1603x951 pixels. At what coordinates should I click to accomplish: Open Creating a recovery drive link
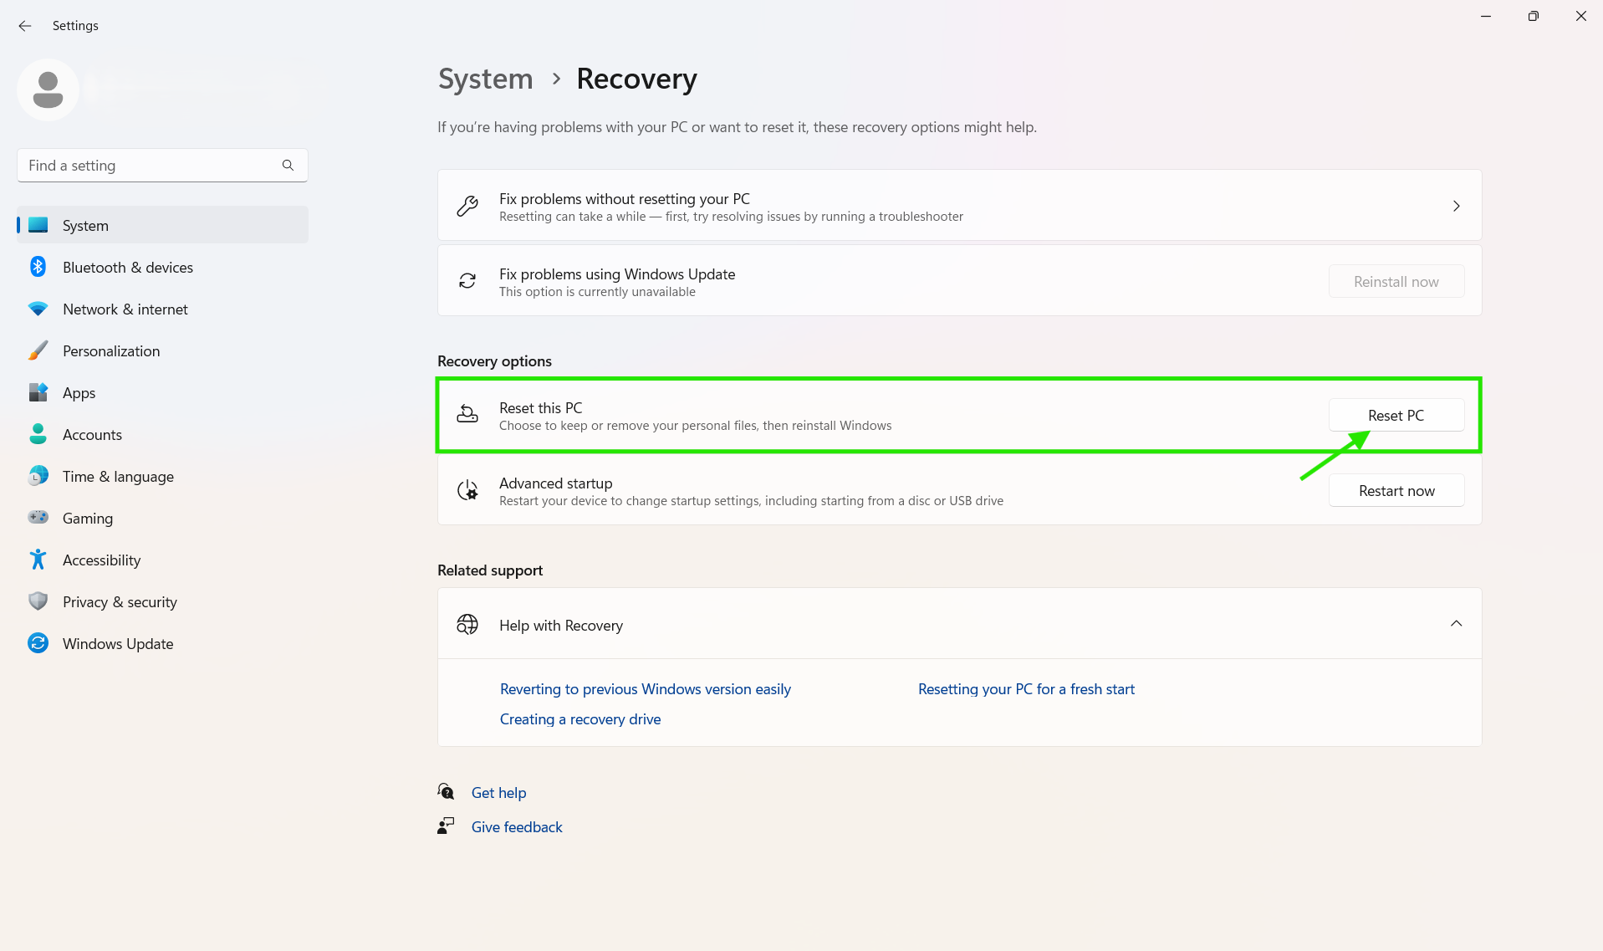tap(580, 718)
